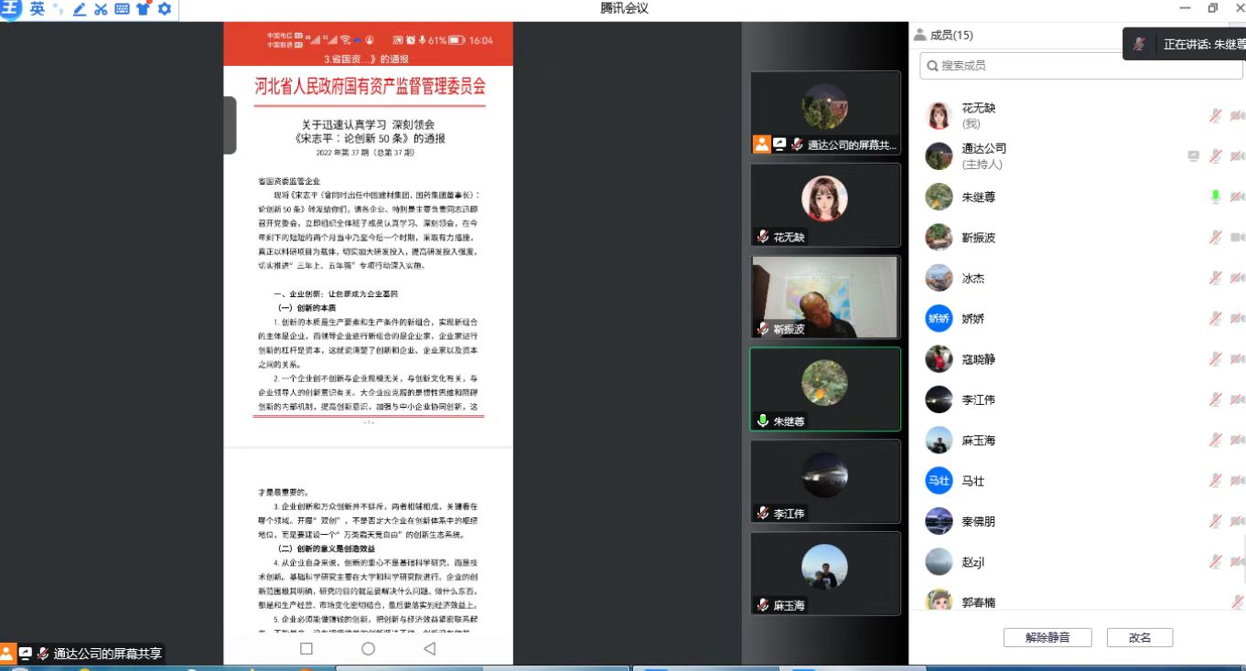The height and width of the screenshot is (671, 1246).
Task: Click the screen-share indicator in 通达公司's member row
Action: point(1193,156)
